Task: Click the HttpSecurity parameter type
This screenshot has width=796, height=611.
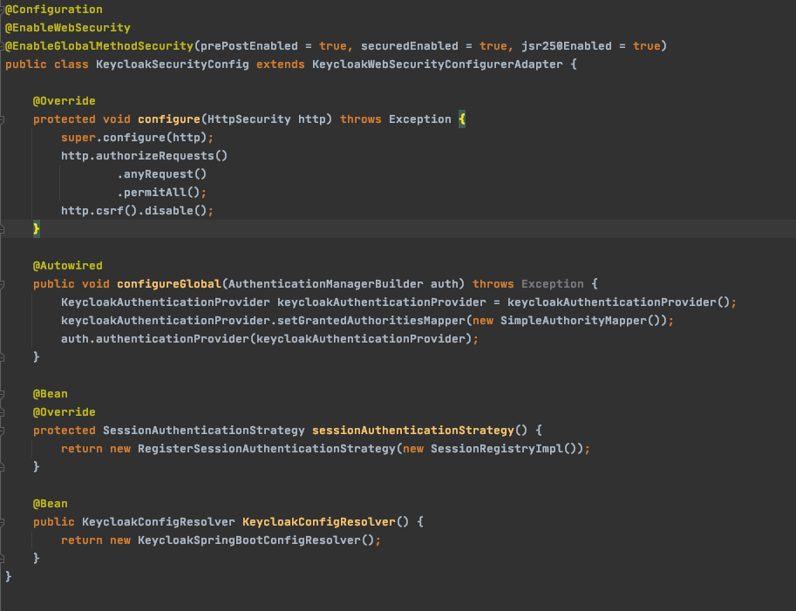Action: [249, 119]
